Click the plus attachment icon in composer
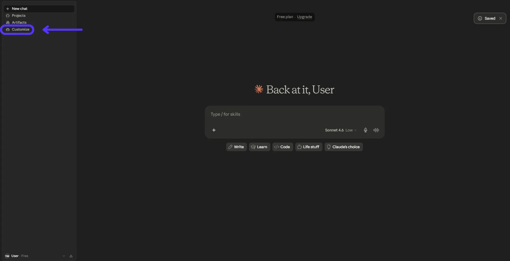Viewport: 510px width, 261px height. pos(214,130)
